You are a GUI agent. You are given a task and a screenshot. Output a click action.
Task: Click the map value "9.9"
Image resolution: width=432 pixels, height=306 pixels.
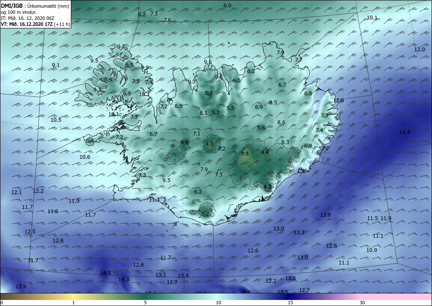[x=145, y=67]
